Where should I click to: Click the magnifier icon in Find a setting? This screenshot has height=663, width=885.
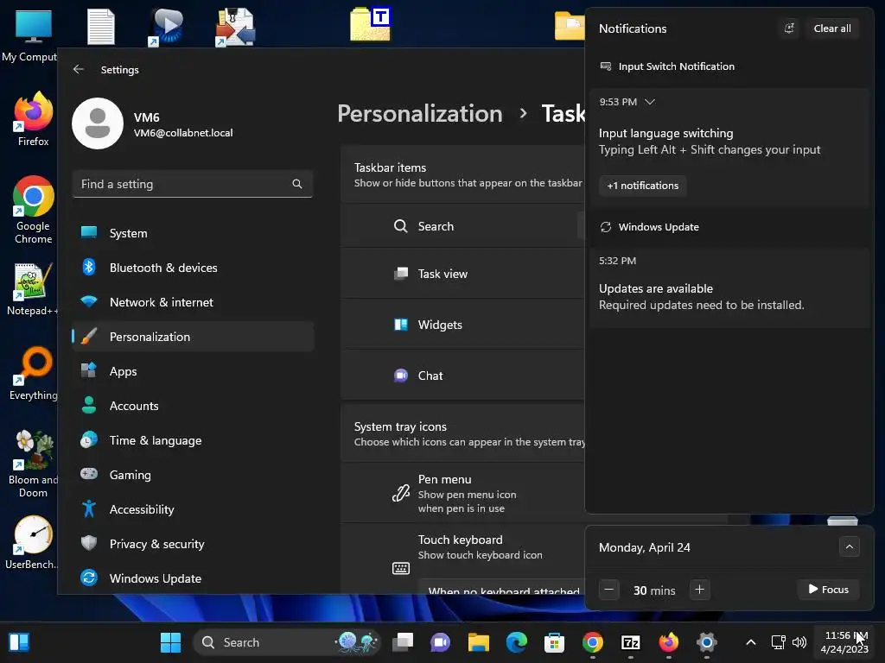[x=297, y=184]
